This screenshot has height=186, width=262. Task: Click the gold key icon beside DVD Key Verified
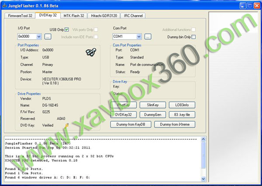click(x=66, y=126)
